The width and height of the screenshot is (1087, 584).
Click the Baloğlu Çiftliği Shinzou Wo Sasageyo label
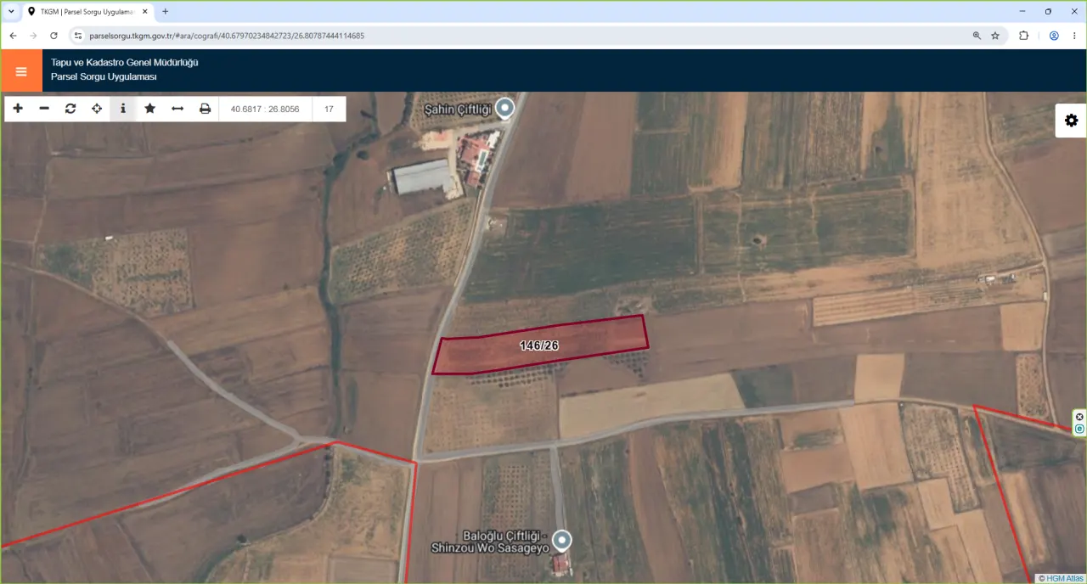pos(490,542)
